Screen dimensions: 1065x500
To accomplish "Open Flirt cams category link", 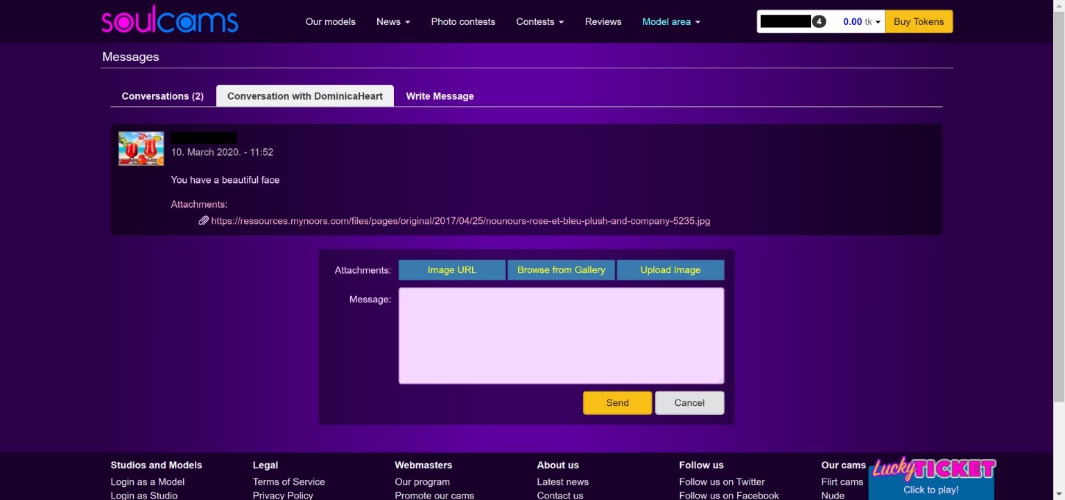I will click(x=842, y=482).
